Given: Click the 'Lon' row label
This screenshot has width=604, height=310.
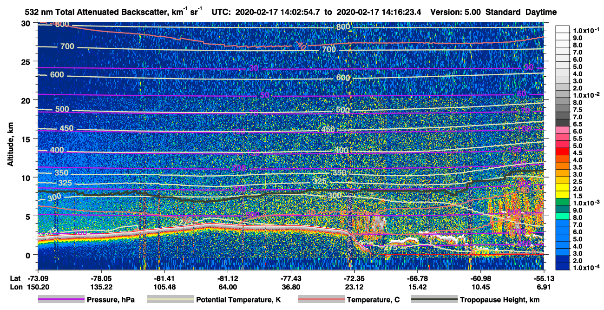Looking at the screenshot, I should (16, 287).
